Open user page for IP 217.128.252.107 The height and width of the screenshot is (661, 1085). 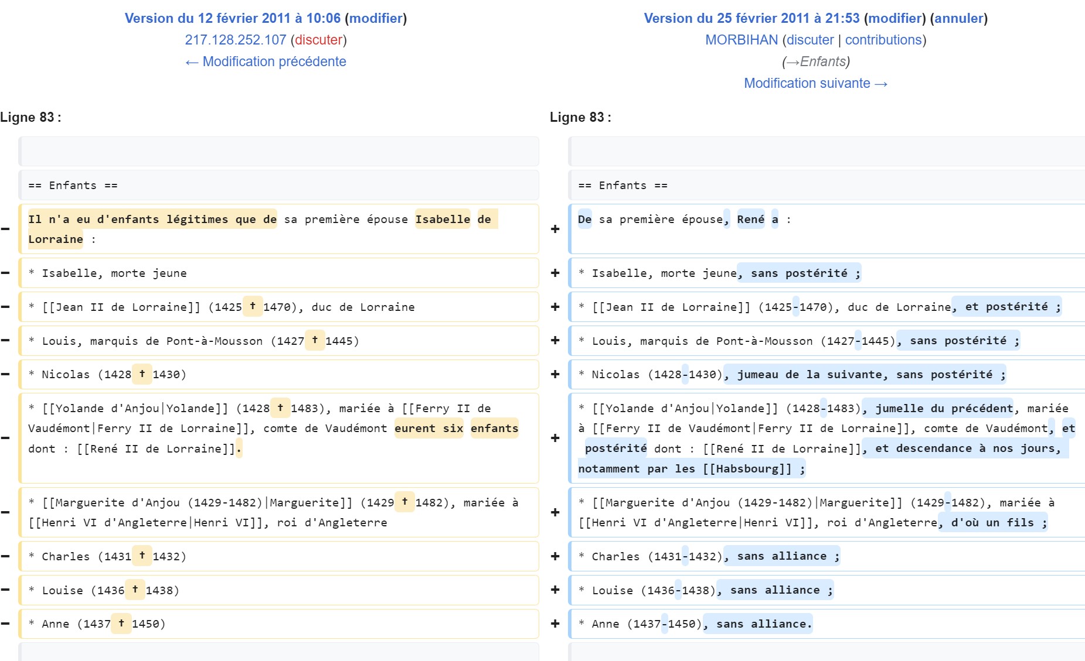(235, 40)
